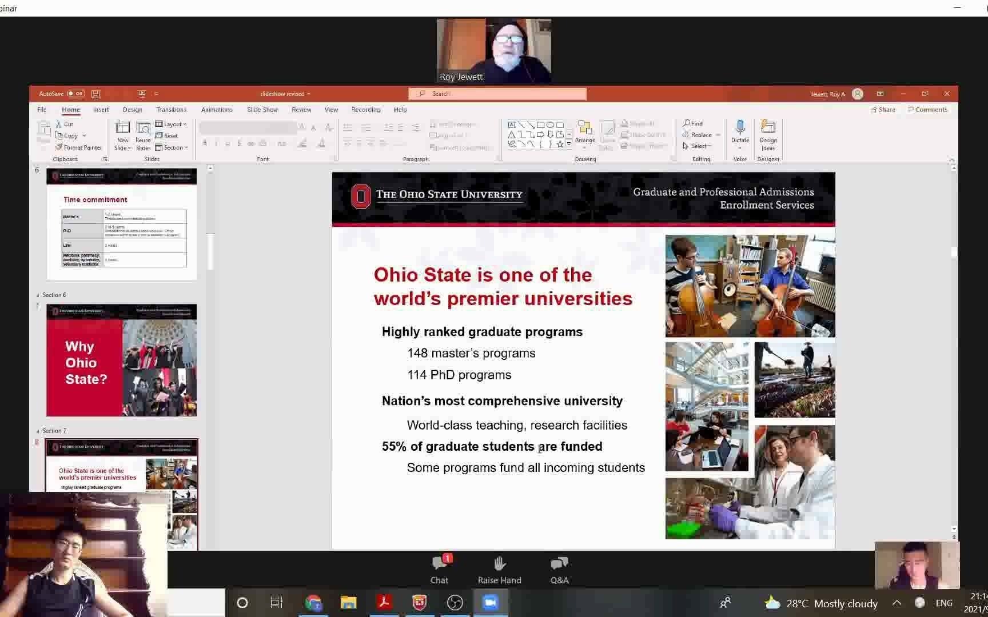Open File Explorer from the taskbar

point(348,603)
